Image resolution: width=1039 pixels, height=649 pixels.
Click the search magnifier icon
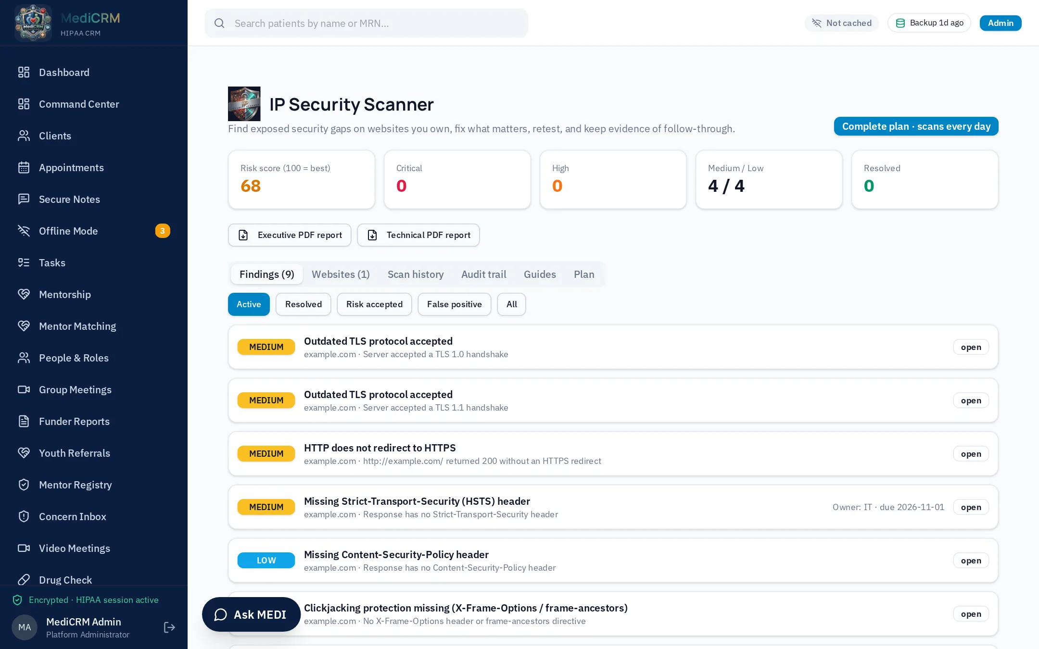pyautogui.click(x=219, y=23)
